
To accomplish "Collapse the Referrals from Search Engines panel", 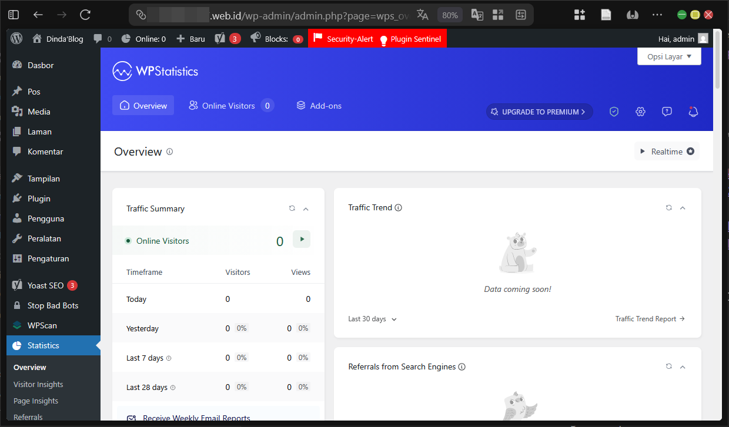I will [x=683, y=366].
